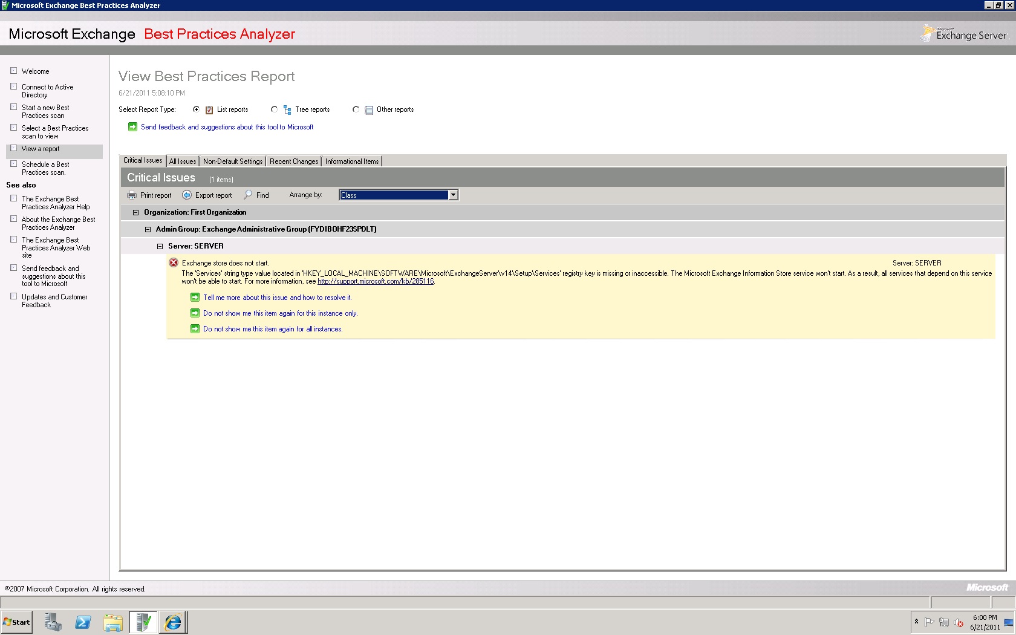Click Export report label
Image resolution: width=1016 pixels, height=635 pixels.
[213, 195]
